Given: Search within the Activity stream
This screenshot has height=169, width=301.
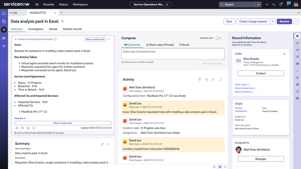Looking at the screenshot, I should pyautogui.click(x=206, y=79).
